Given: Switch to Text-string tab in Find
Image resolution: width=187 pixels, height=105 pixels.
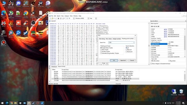Looking at the screenshot, I should (x=102, y=39).
